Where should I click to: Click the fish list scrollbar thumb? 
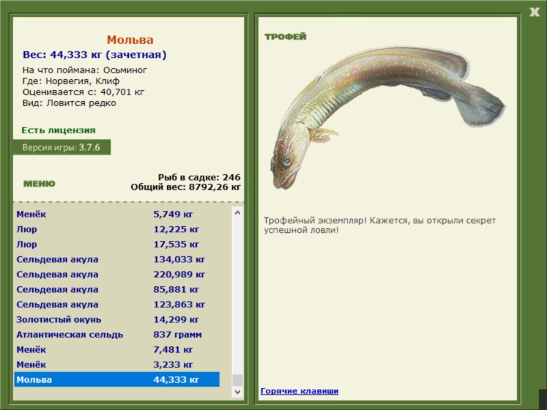[237, 380]
